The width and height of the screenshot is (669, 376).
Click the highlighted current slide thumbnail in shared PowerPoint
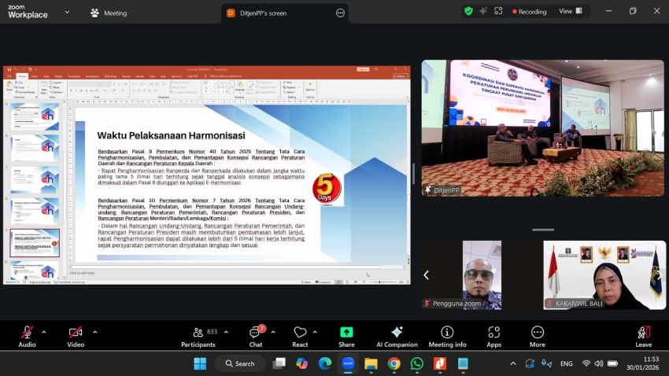pos(35,243)
